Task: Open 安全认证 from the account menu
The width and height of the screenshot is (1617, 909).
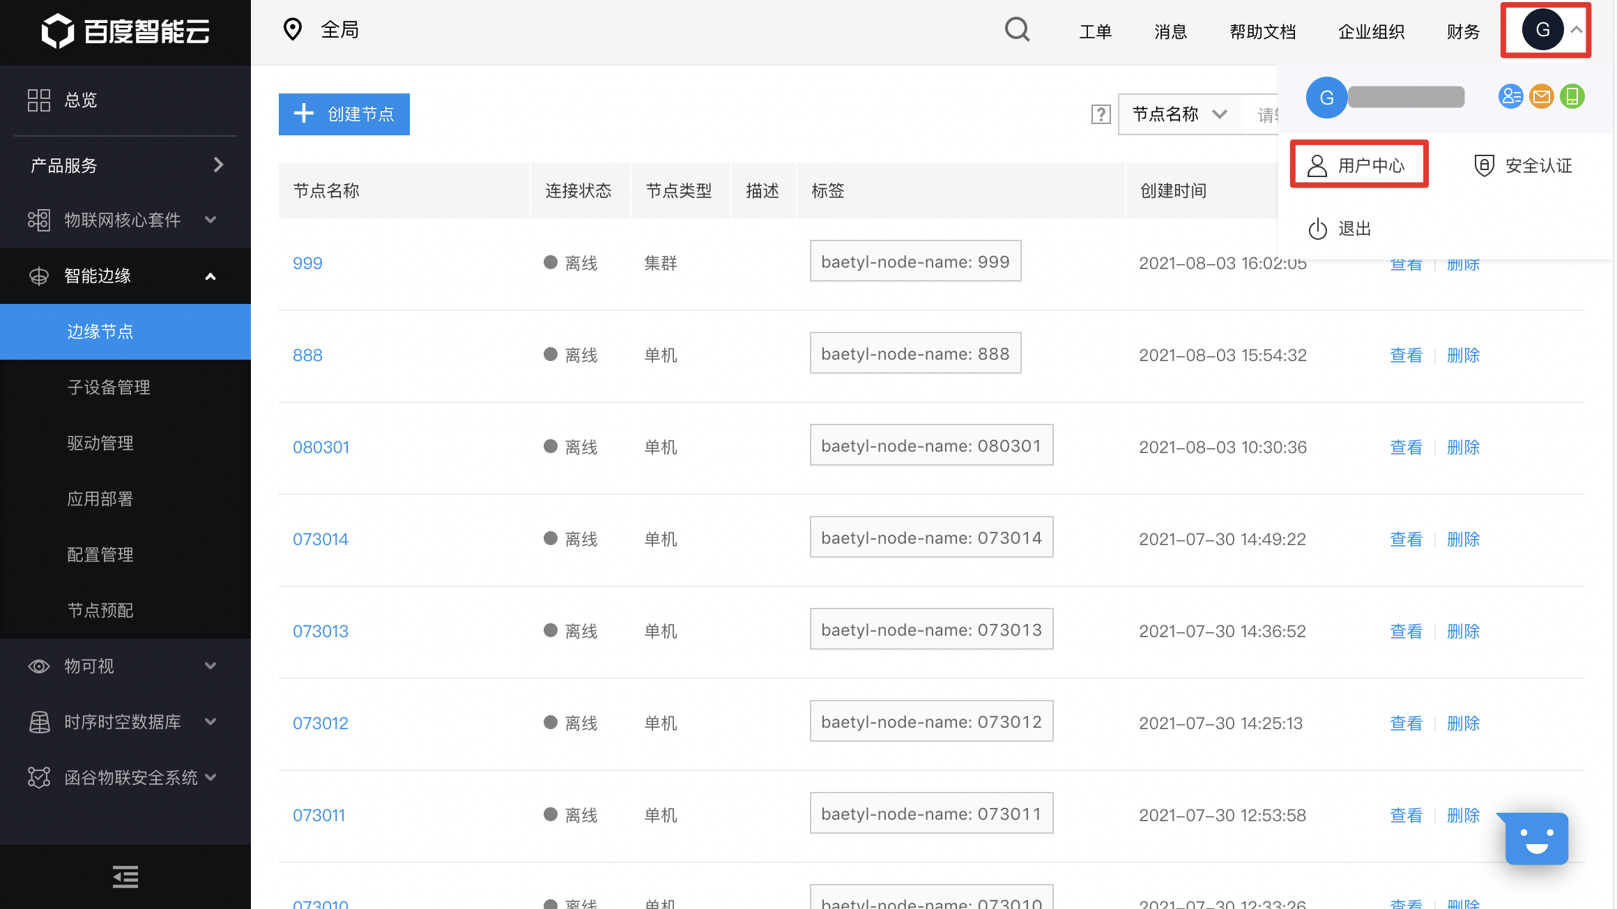Action: tap(1524, 165)
